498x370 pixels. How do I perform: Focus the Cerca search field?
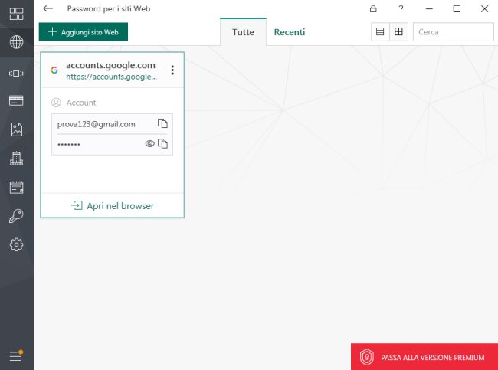[x=454, y=31]
